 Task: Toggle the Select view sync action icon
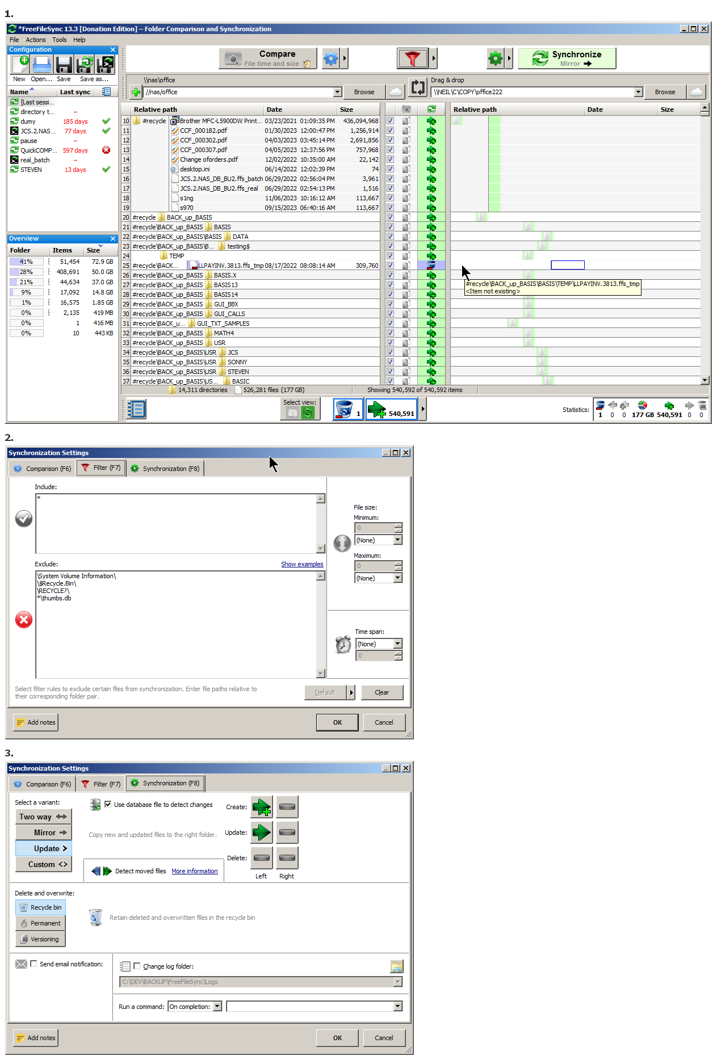tap(308, 413)
